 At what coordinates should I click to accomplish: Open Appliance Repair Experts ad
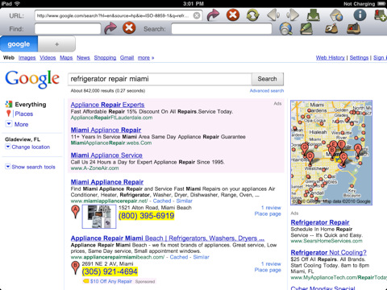pyautogui.click(x=107, y=105)
